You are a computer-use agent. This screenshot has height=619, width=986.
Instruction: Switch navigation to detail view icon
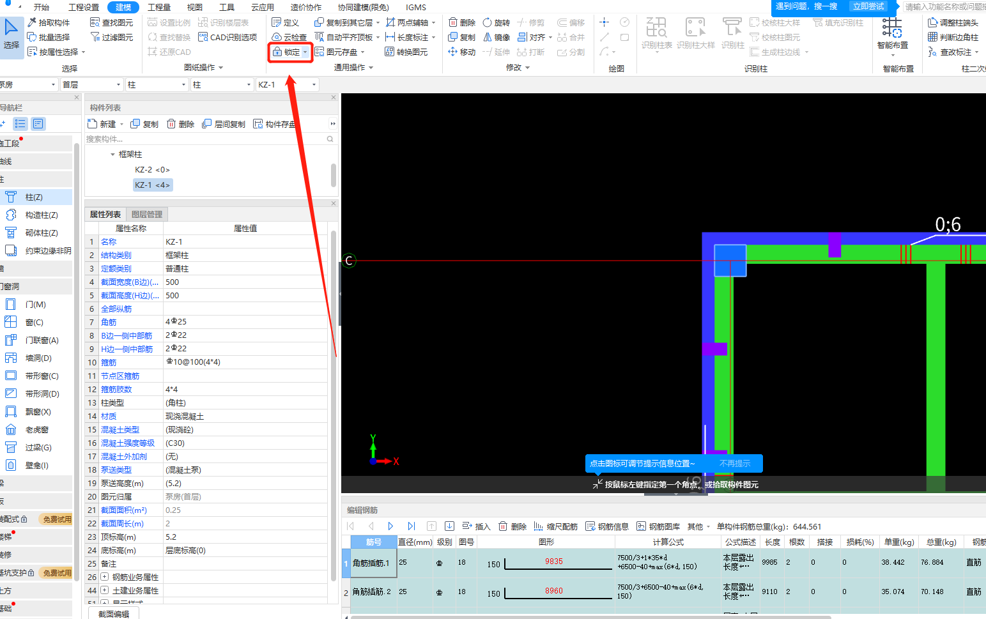point(38,124)
